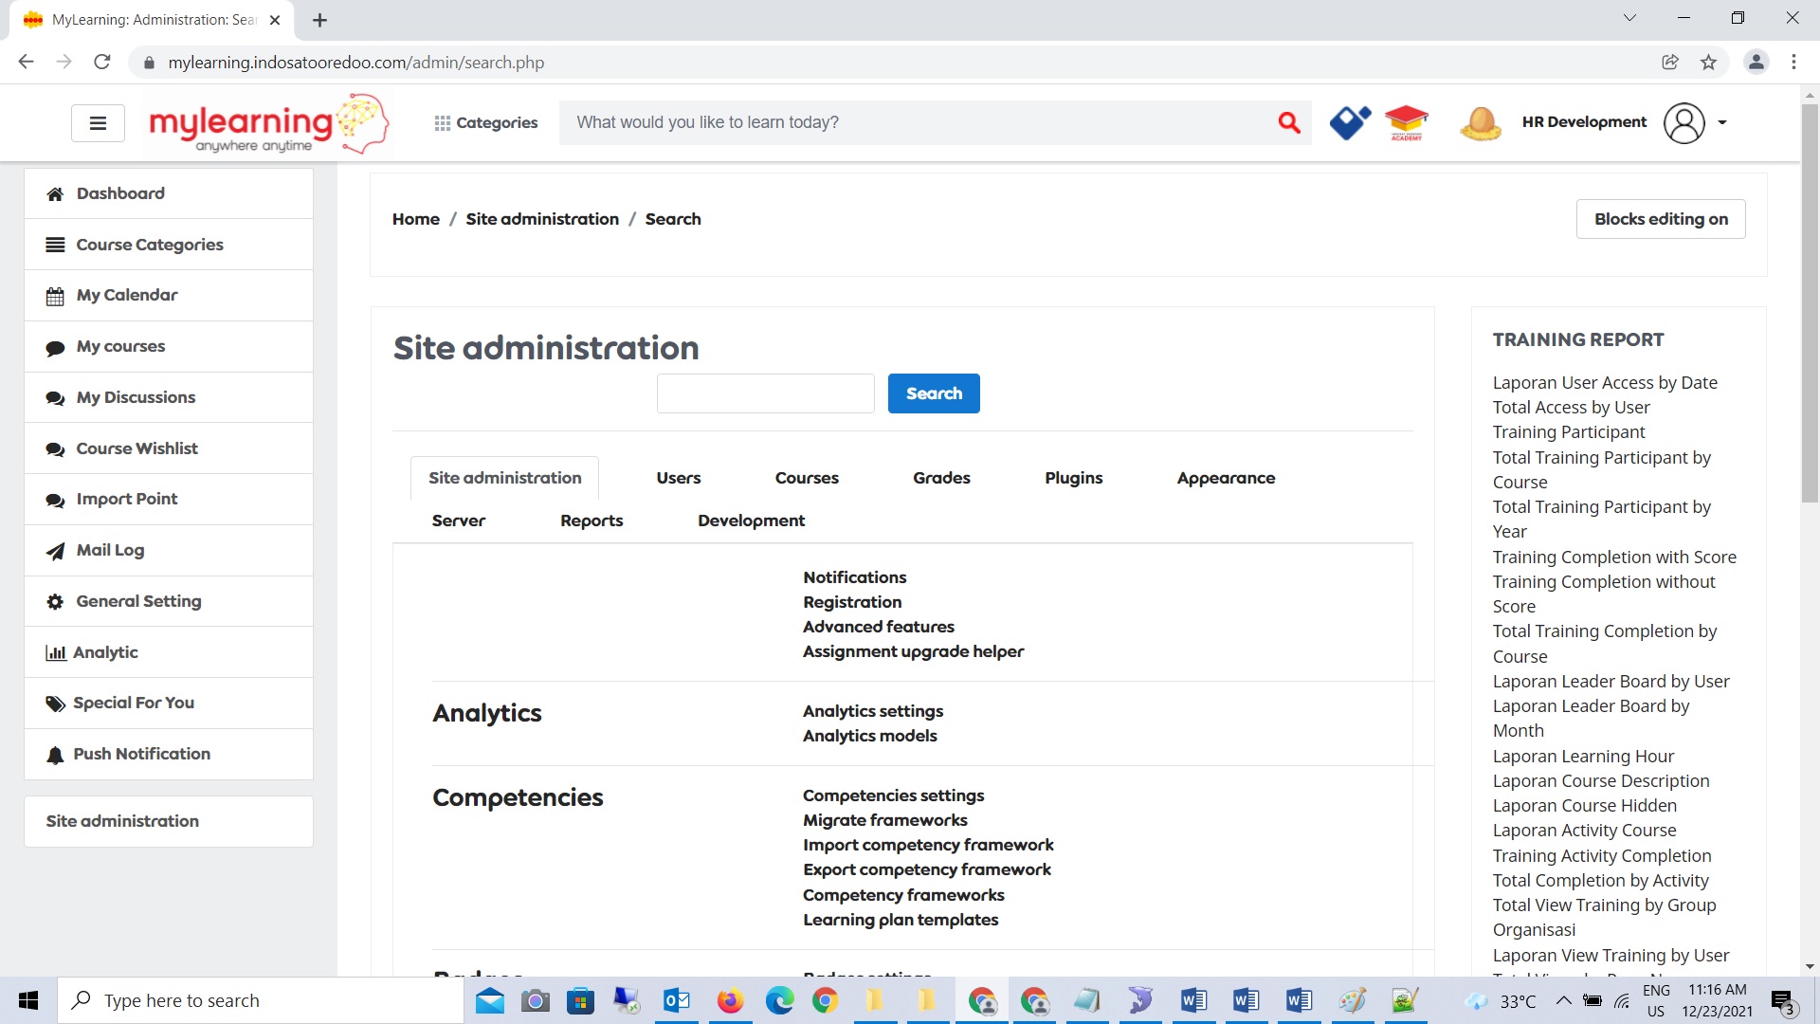Click the Analytic bar chart icon
The width and height of the screenshot is (1820, 1024).
click(x=55, y=651)
